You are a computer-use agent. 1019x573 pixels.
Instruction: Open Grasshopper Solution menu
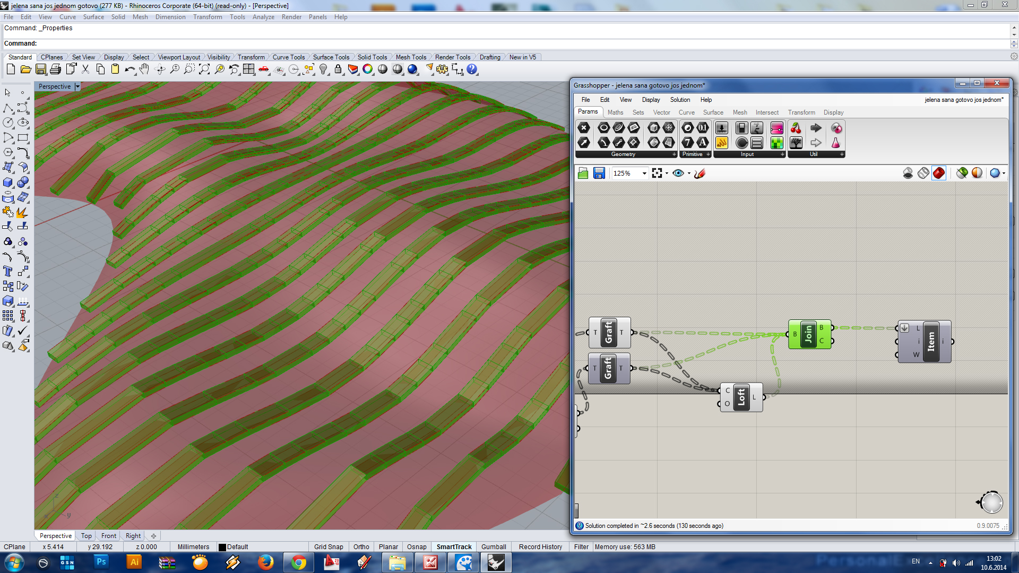[x=680, y=100]
